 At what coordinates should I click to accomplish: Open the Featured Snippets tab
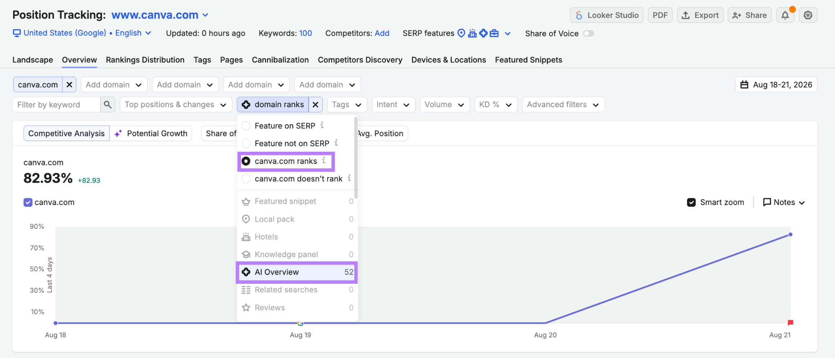[528, 60]
